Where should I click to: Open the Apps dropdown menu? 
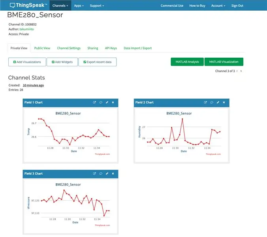[79, 6]
